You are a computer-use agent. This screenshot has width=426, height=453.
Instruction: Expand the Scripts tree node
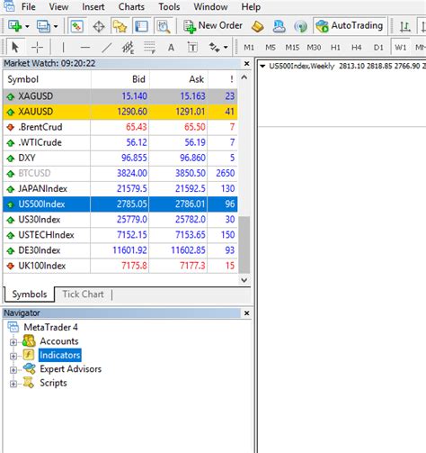(x=13, y=384)
